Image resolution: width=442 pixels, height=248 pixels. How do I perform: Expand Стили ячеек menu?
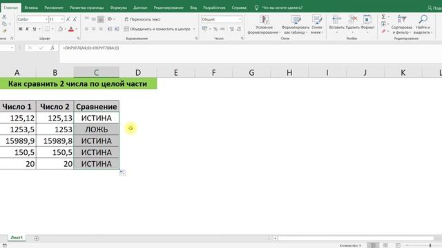coord(317,25)
